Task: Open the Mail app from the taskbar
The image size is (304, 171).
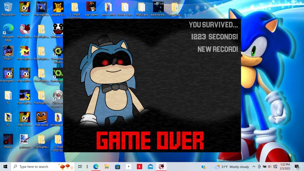Action: [150, 167]
